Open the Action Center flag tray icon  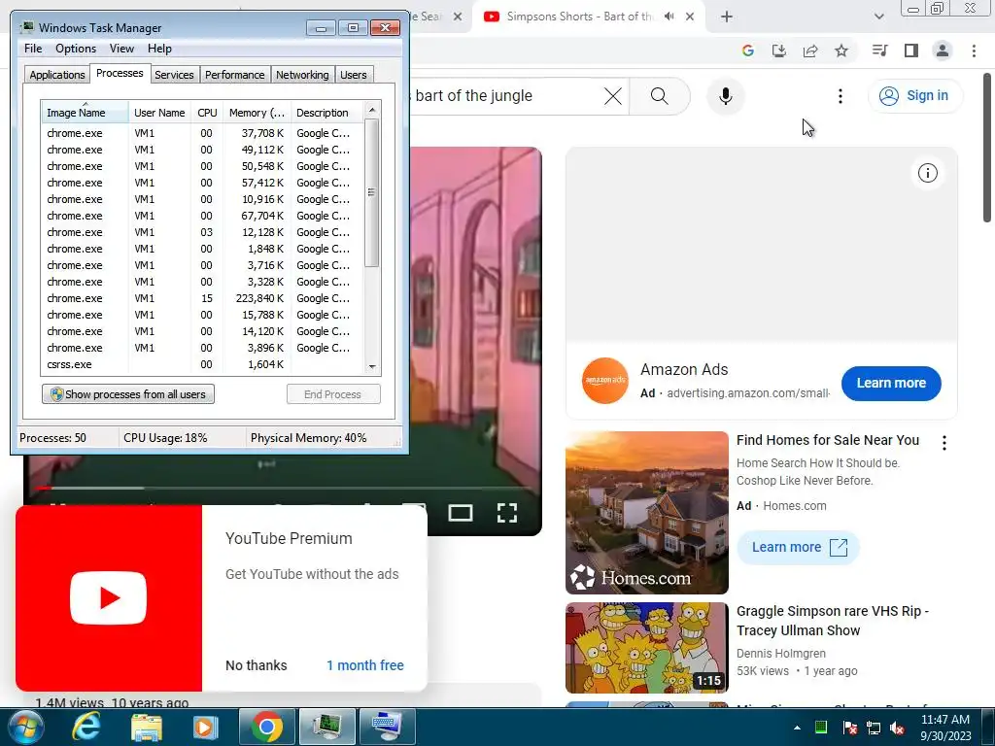[x=849, y=728]
